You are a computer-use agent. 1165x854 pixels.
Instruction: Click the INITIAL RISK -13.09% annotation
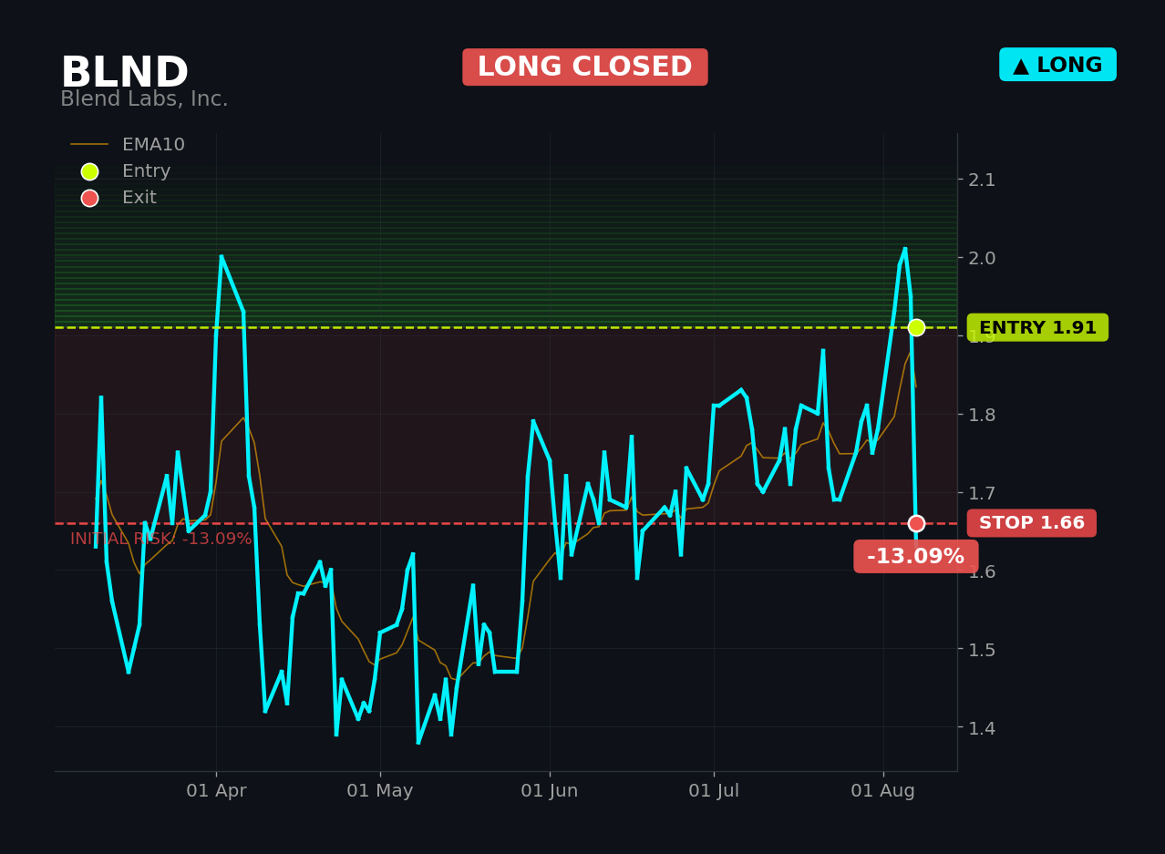coord(161,539)
